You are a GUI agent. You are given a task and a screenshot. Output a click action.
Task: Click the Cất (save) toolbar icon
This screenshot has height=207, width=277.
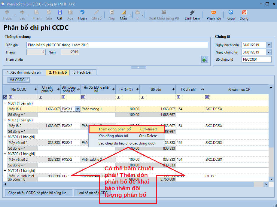(59, 13)
